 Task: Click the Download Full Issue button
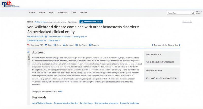tap(91, 22)
